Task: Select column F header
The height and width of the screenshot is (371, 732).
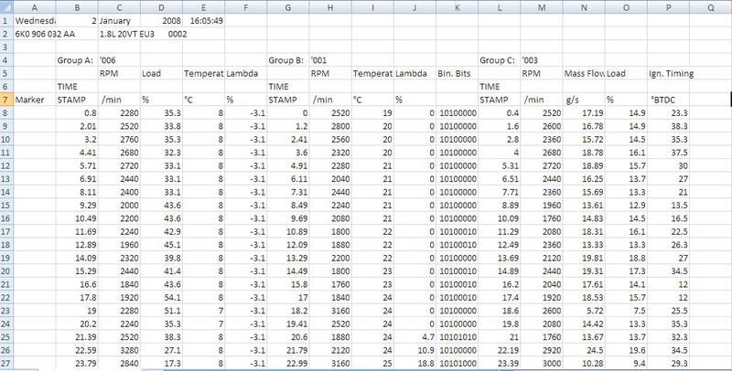Action: pyautogui.click(x=246, y=8)
